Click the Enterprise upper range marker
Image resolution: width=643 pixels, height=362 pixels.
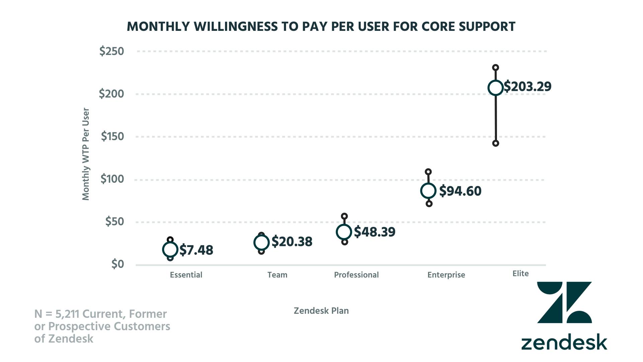[428, 172]
